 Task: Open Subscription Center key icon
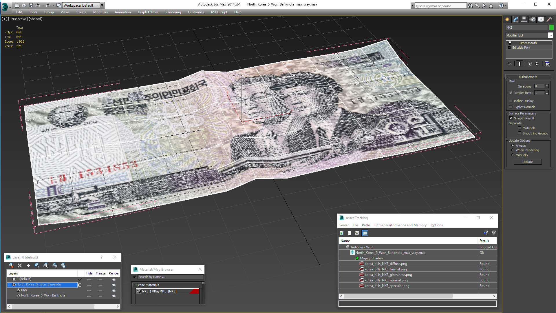477,6
